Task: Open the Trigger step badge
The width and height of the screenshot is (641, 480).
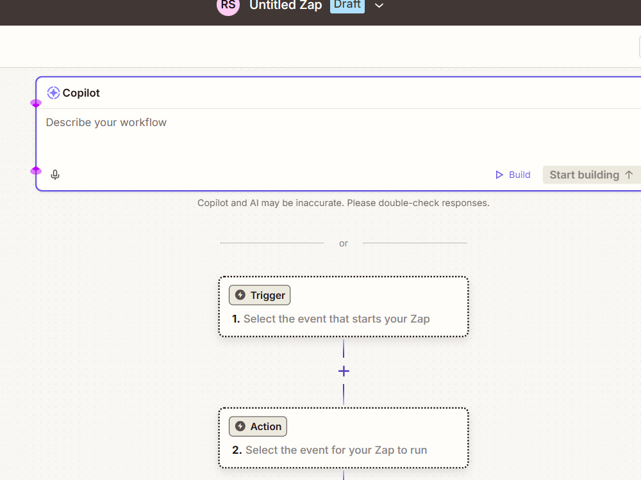Action: coord(260,295)
